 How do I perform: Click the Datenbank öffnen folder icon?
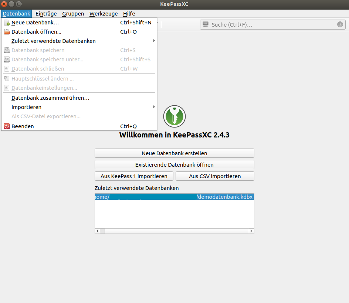coord(7,32)
